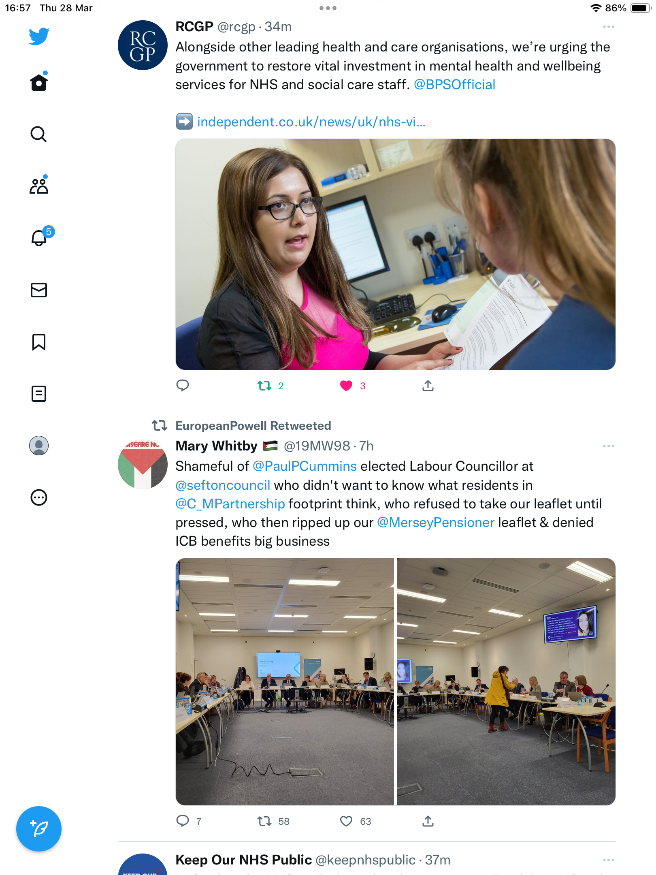This screenshot has height=875, width=656.
Task: Open Messages envelope icon
Action: (x=39, y=290)
